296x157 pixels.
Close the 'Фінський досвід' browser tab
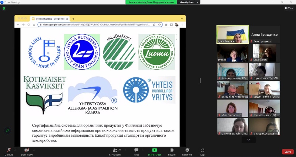click(67, 19)
